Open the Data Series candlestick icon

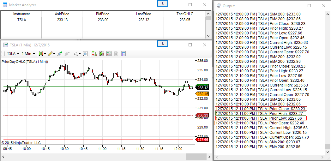coord(102,54)
